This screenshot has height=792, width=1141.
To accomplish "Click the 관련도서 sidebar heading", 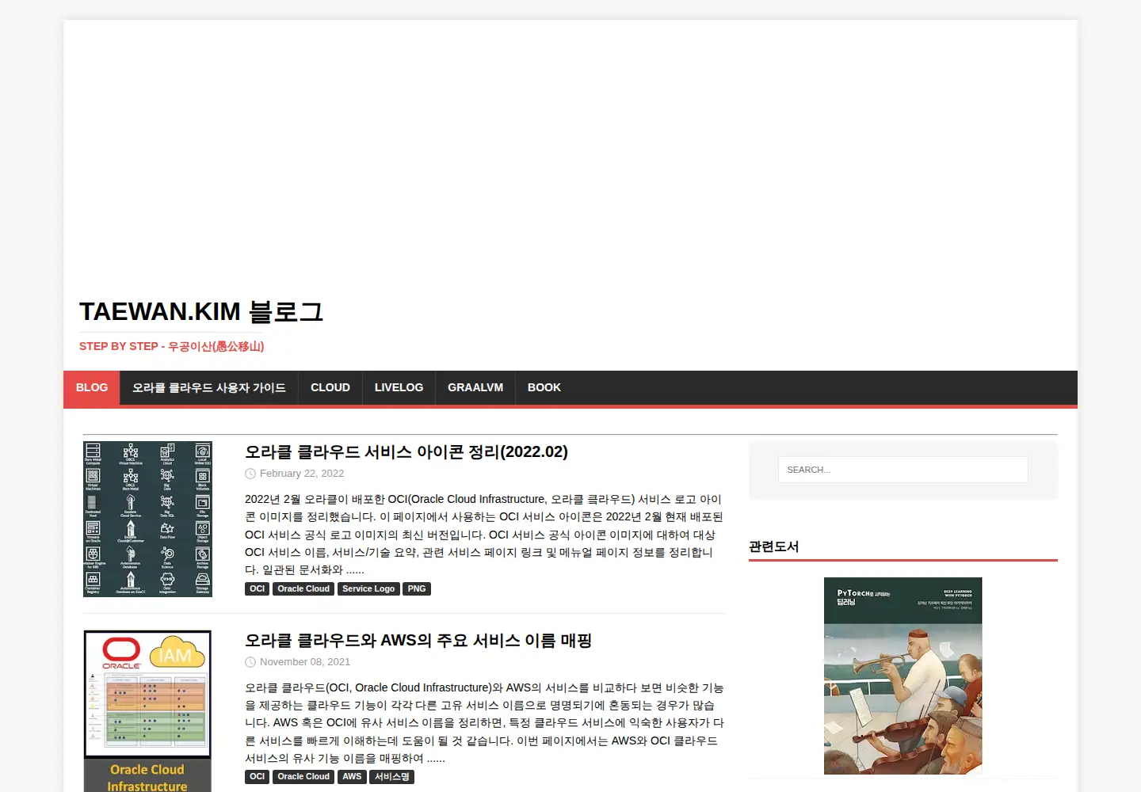I will pos(774,546).
